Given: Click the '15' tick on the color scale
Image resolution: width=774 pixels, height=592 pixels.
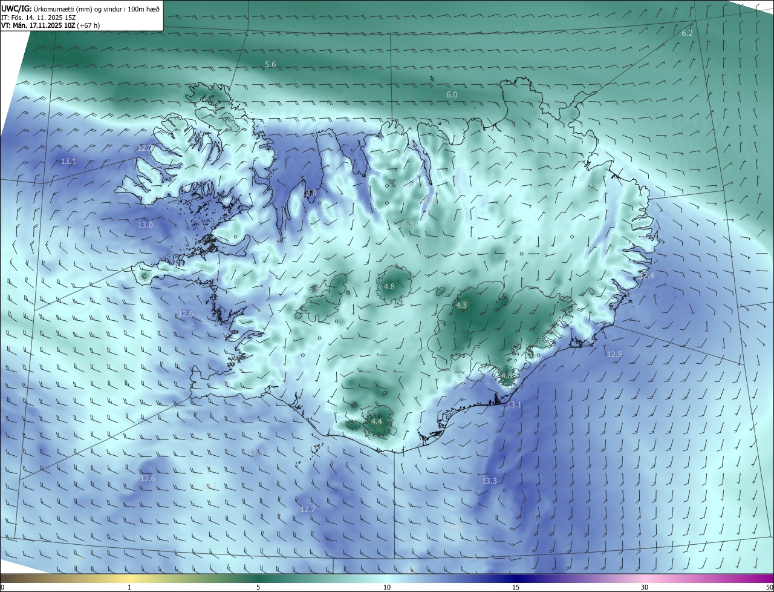Looking at the screenshot, I should (516, 587).
